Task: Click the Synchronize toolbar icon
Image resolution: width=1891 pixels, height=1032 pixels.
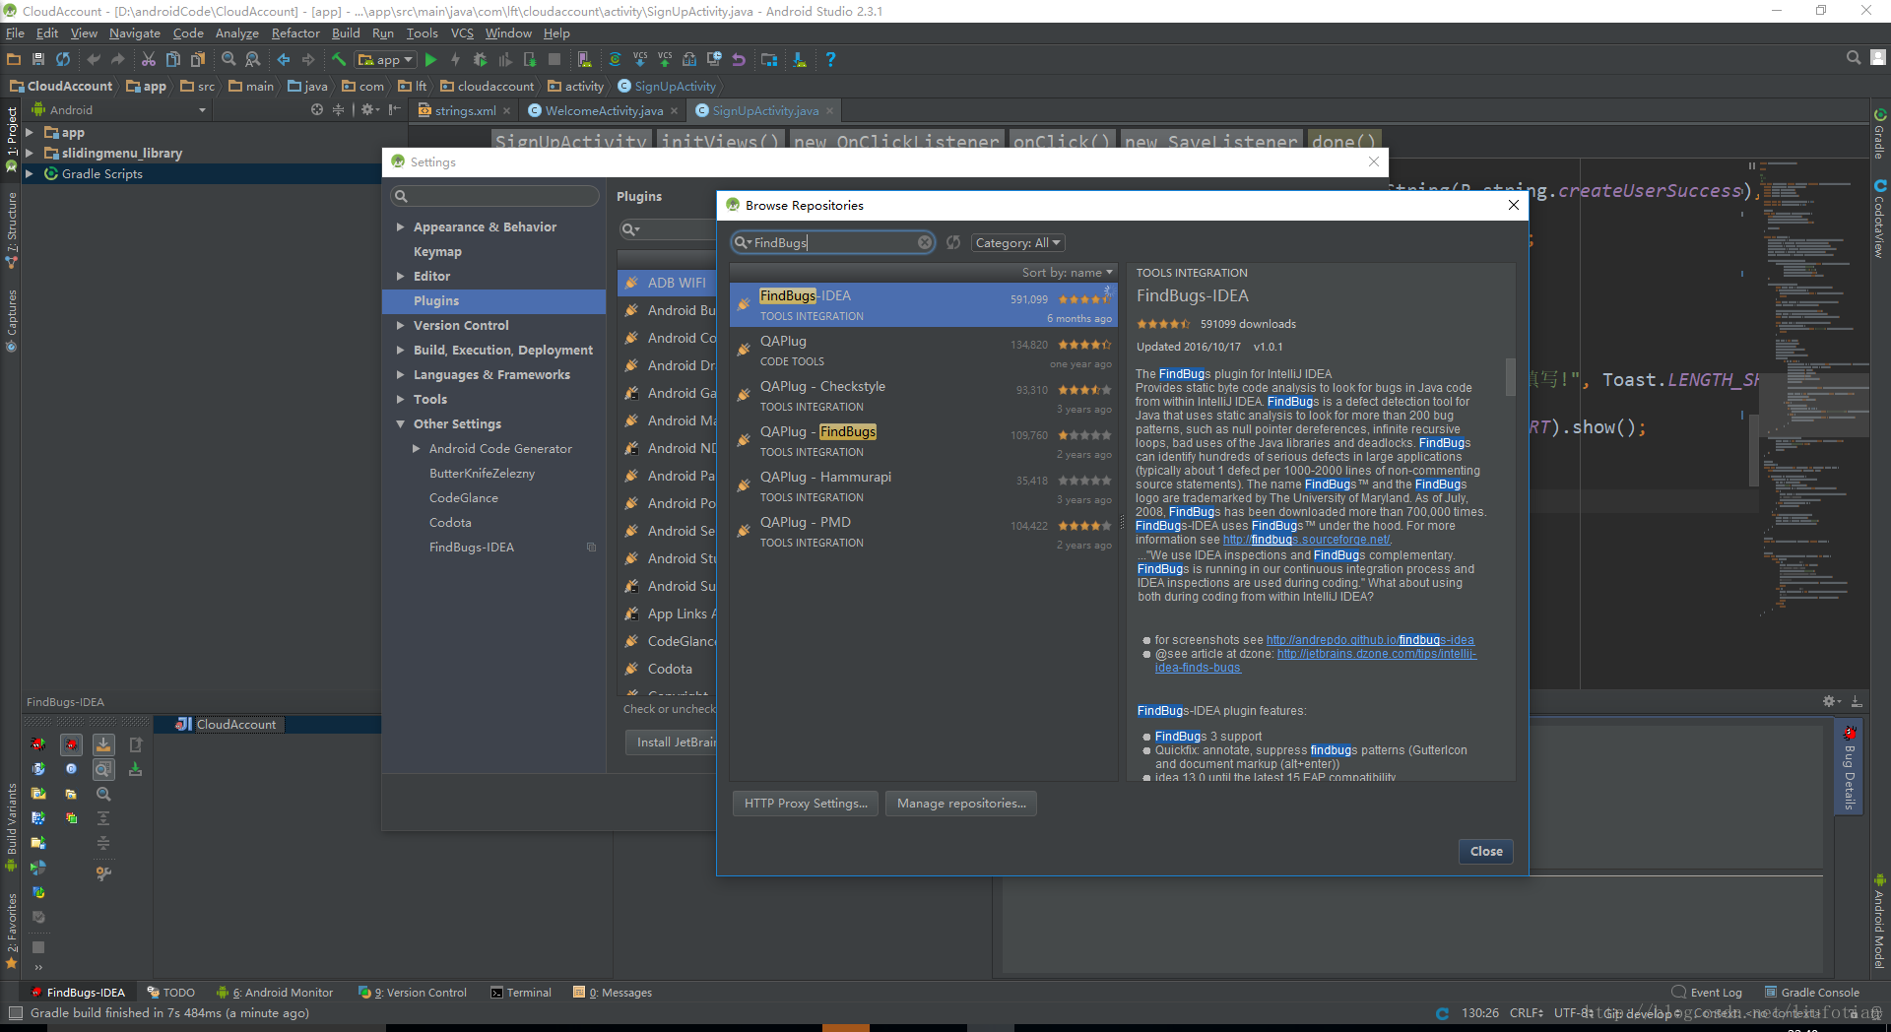Action: (x=63, y=60)
